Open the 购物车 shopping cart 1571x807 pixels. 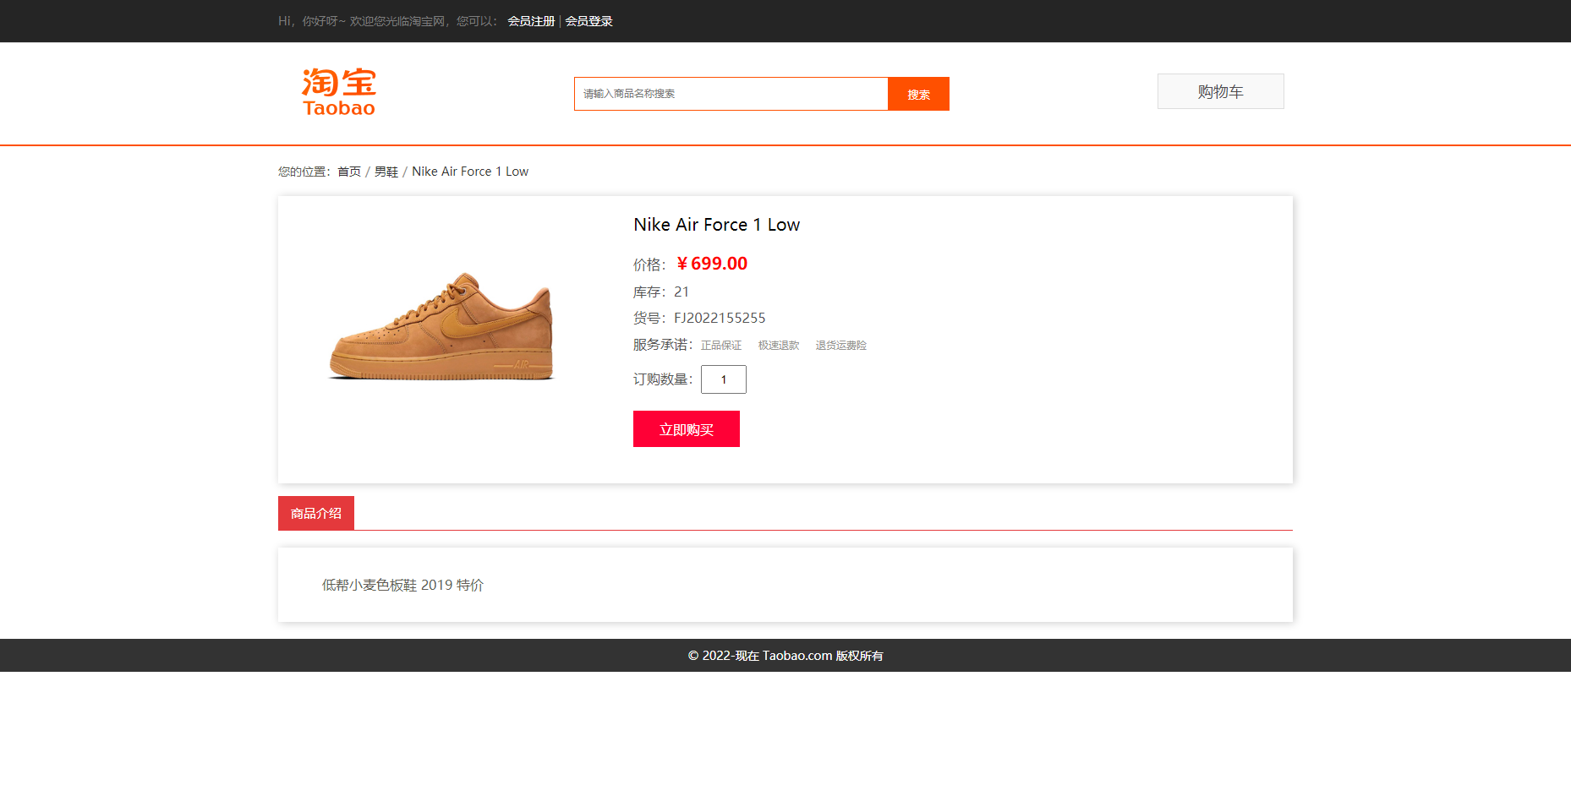(1220, 91)
